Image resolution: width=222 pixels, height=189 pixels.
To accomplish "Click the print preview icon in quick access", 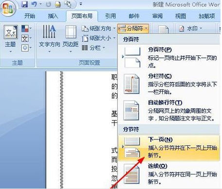I will point(58,4).
